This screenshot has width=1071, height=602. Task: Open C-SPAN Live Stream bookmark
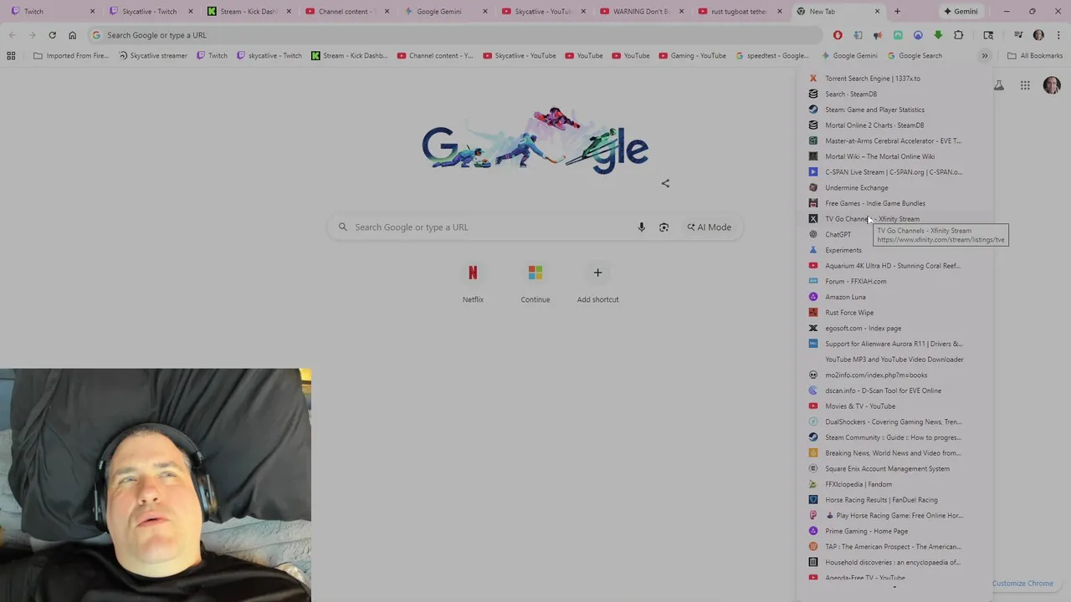[x=894, y=172]
